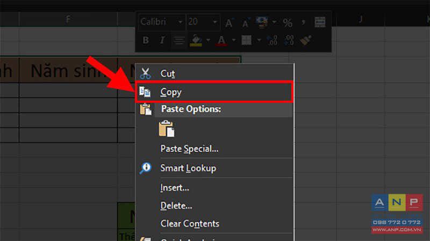
Task: Open the Font Color dropdown arrow
Action: pos(233,40)
